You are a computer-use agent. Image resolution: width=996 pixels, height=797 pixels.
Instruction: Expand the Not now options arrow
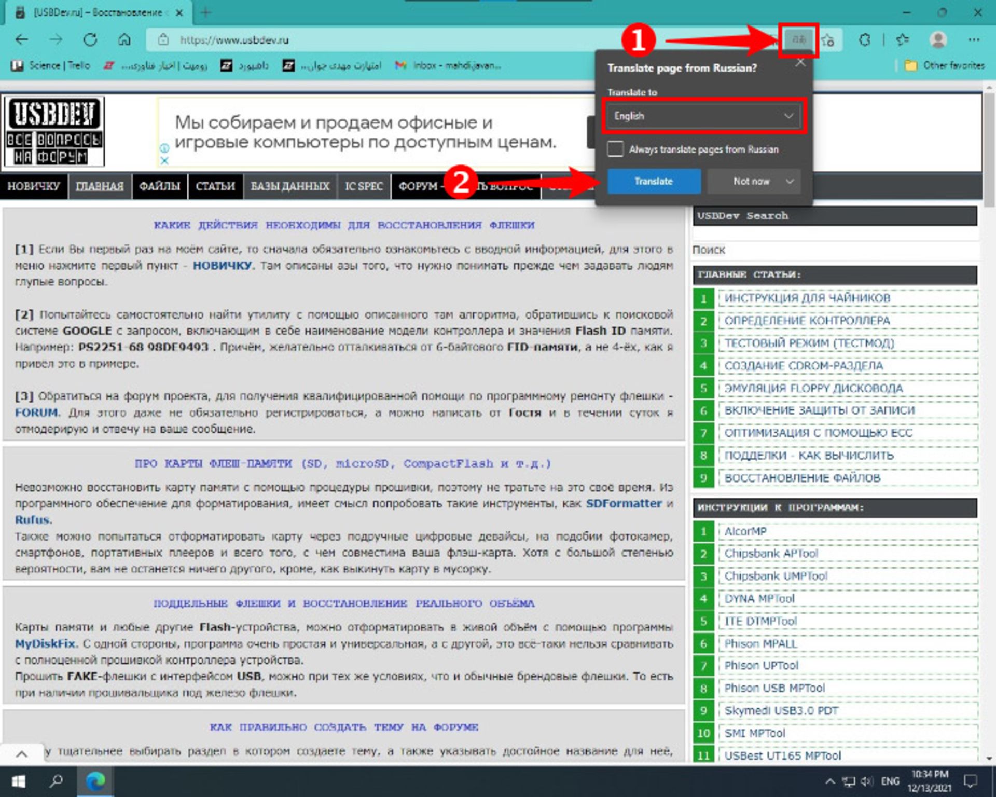(x=790, y=182)
